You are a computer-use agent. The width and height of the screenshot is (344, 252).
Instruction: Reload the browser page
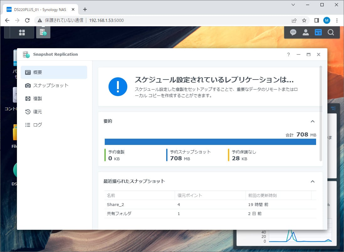pyautogui.click(x=27, y=20)
